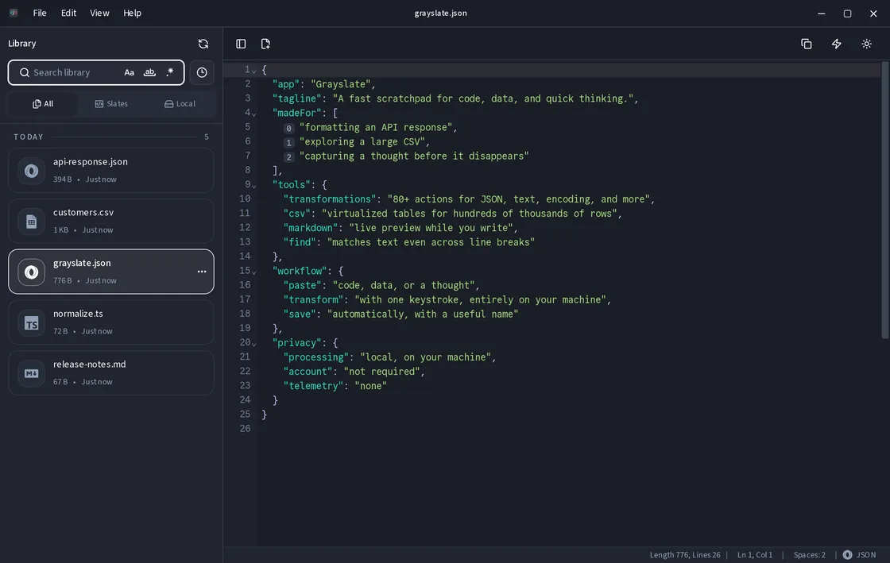Click array index 0 badge on line 5
This screenshot has width=890, height=563.
[x=289, y=129]
